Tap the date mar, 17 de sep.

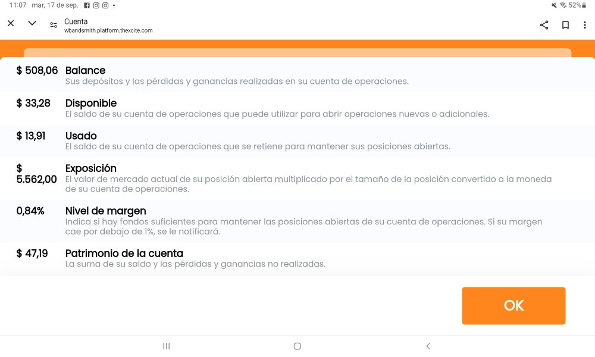(x=55, y=5)
